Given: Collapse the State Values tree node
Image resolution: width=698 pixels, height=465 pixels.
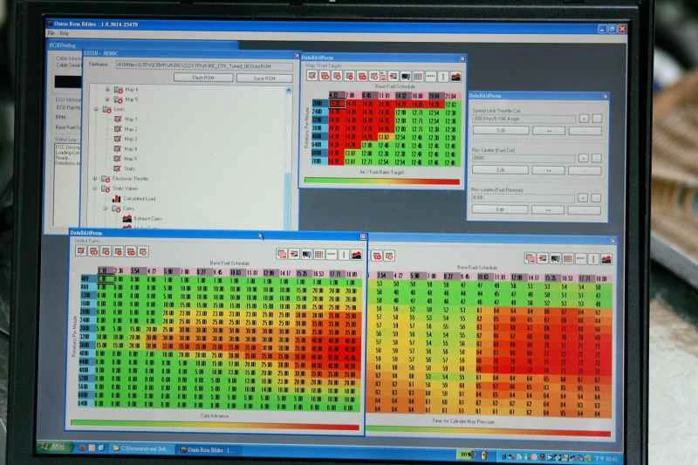Looking at the screenshot, I should (x=96, y=188).
